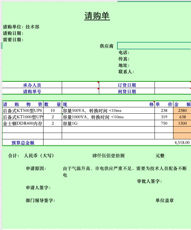Select the 到货日期 label cell
The image size is (191, 230).
click(127, 91)
